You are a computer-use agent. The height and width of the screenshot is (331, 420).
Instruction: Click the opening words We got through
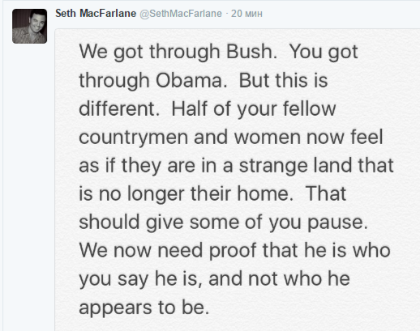tap(149, 51)
